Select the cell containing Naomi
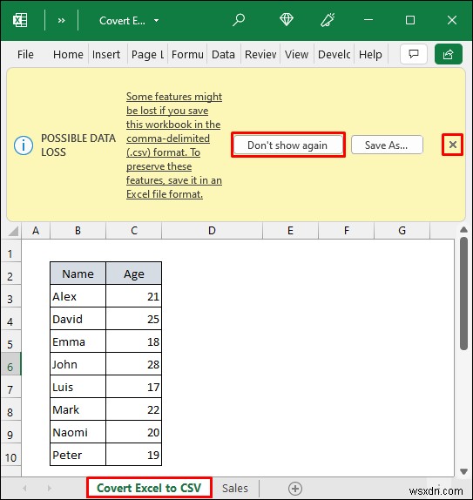Image resolution: width=473 pixels, height=500 pixels. click(78, 432)
